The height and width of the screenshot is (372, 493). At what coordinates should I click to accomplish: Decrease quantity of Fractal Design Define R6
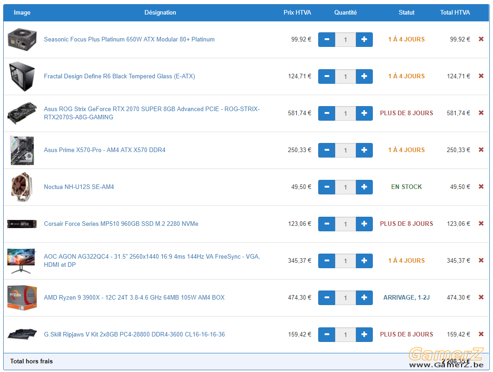tap(327, 76)
